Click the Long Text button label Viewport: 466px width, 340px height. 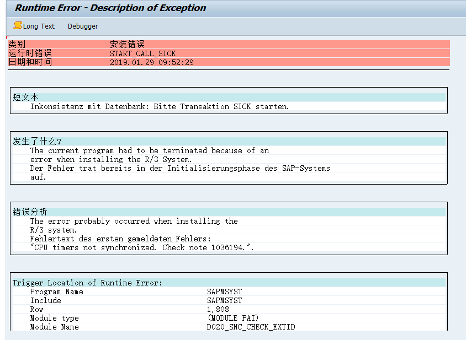pos(39,26)
